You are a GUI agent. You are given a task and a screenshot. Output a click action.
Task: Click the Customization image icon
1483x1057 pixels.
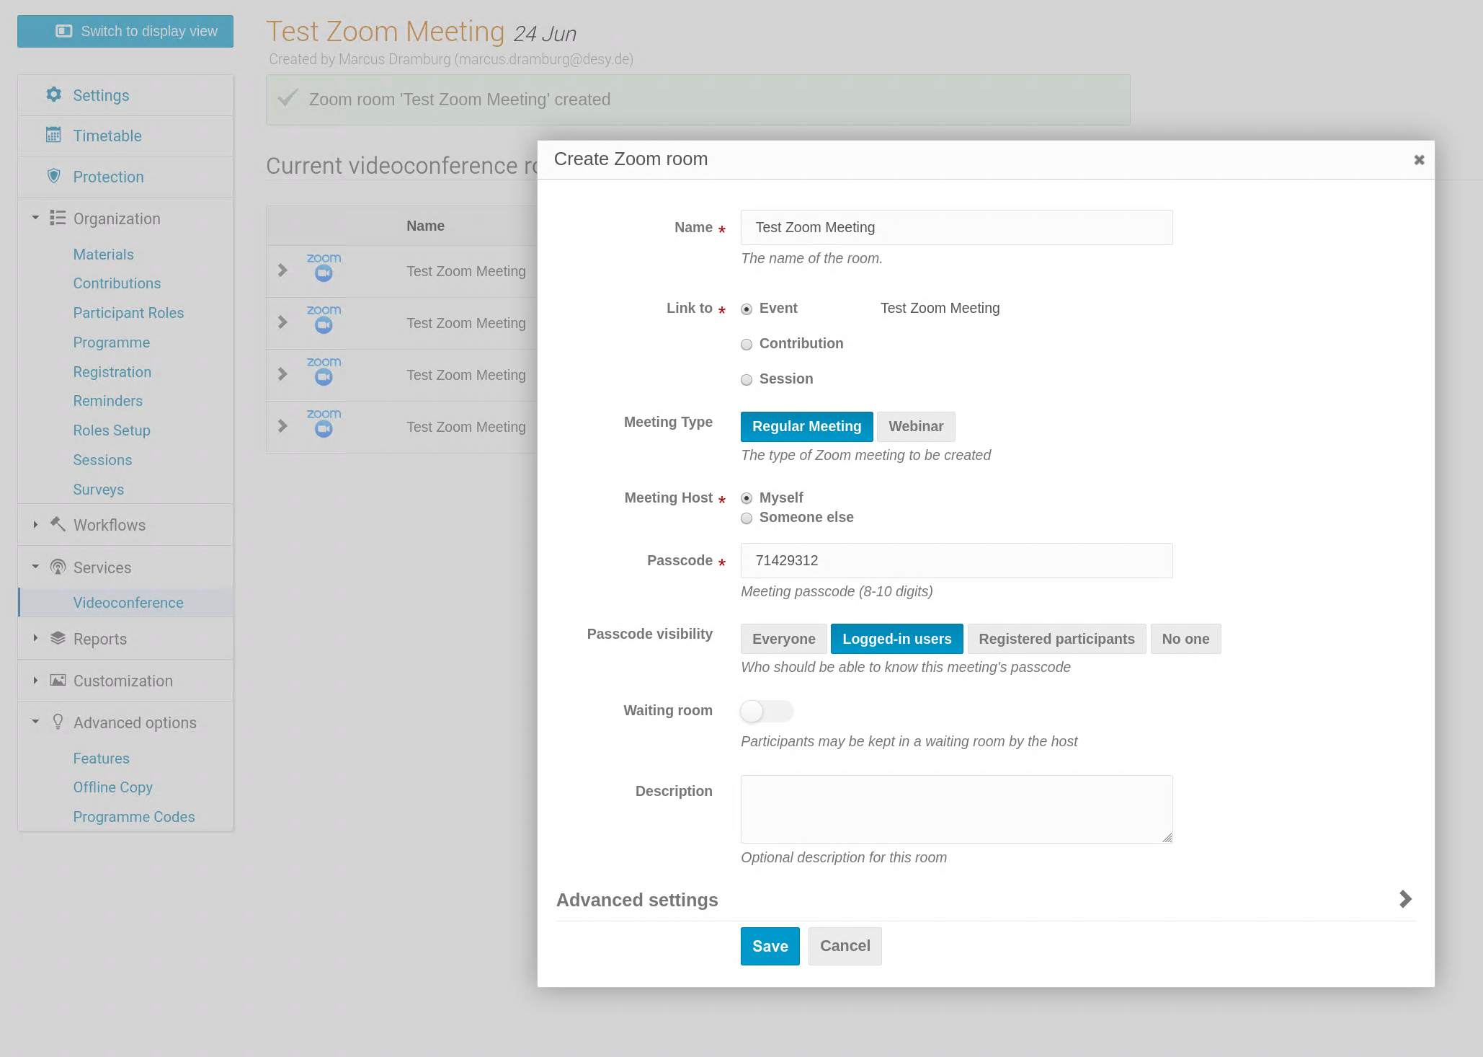coord(58,680)
